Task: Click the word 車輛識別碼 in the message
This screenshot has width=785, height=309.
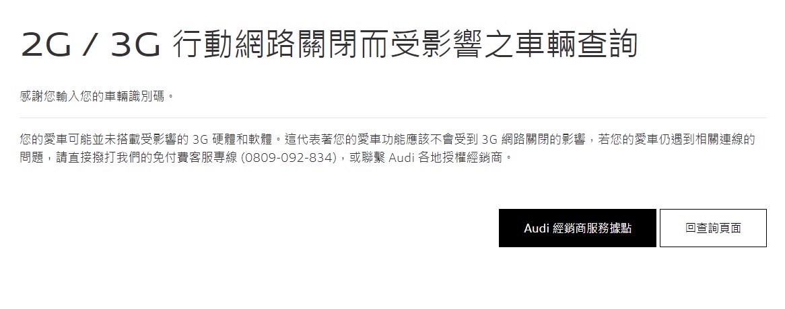Action: point(134,96)
